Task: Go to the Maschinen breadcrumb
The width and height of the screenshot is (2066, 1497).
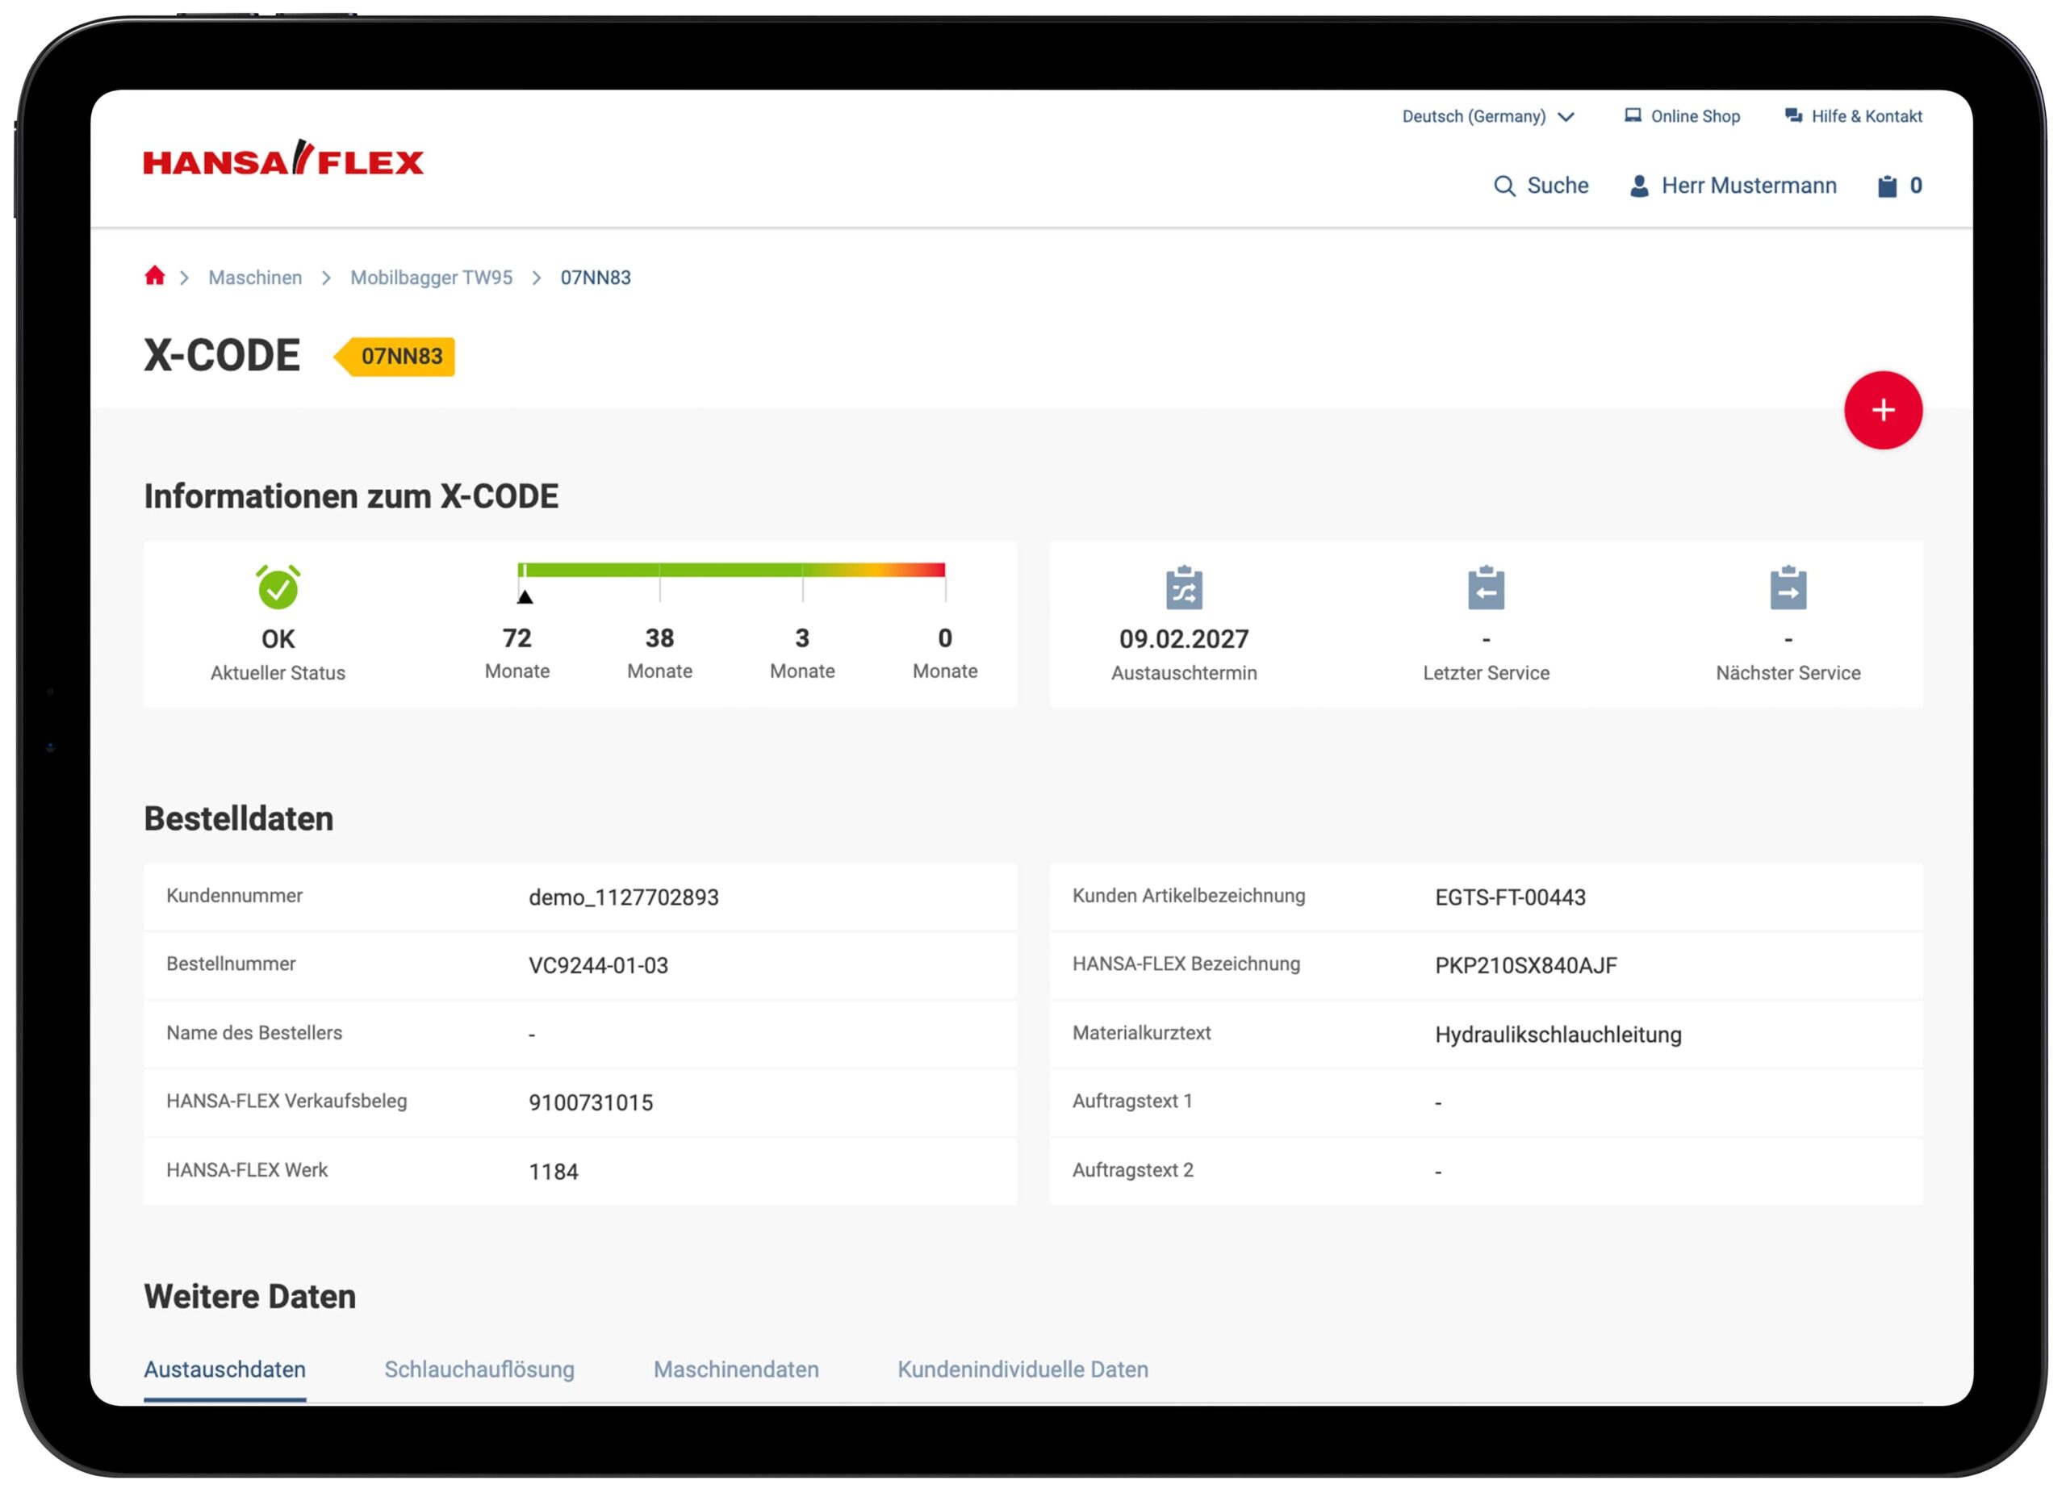Action: [x=255, y=278]
